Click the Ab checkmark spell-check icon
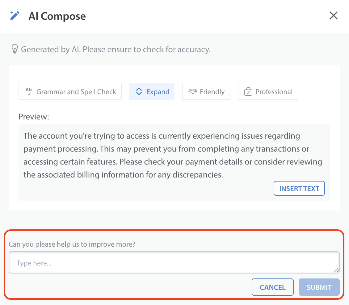 pos(29,91)
